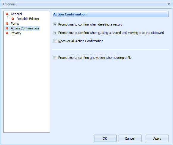Open the Fonts settings page
This screenshot has width=173, height=145.
tap(15, 23)
